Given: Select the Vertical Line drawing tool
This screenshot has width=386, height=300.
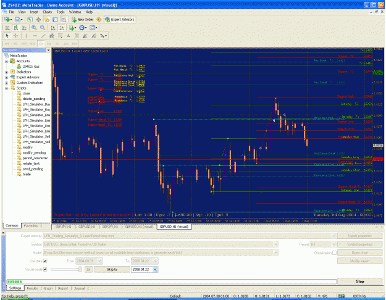Looking at the screenshot, I should (x=26, y=36).
